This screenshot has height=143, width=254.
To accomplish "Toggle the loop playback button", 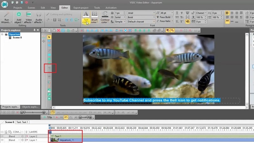I will pos(66,117).
